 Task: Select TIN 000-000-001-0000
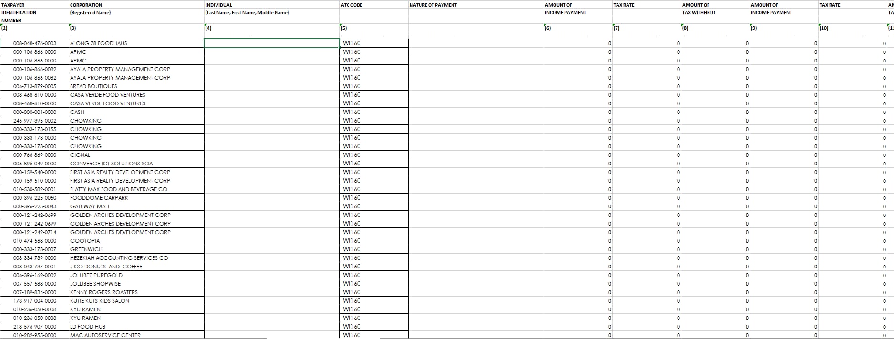35,112
